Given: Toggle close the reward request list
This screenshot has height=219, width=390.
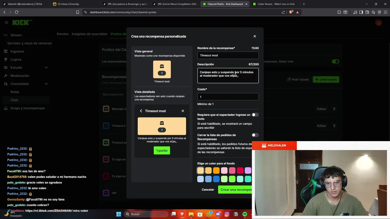Looking at the screenshot, I should coord(255,135).
